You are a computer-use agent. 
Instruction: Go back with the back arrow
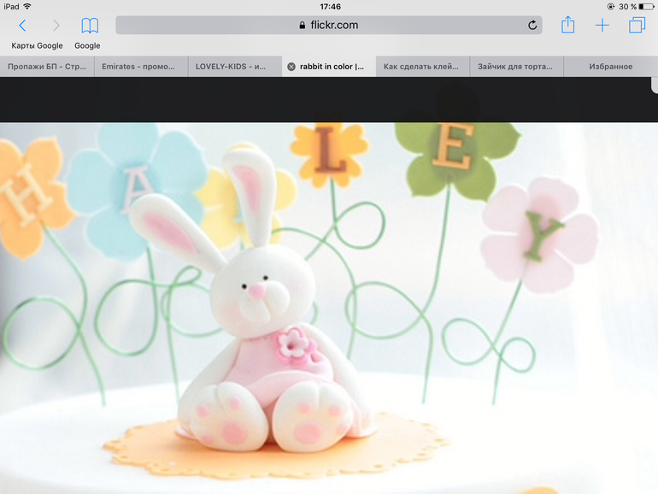tap(23, 26)
